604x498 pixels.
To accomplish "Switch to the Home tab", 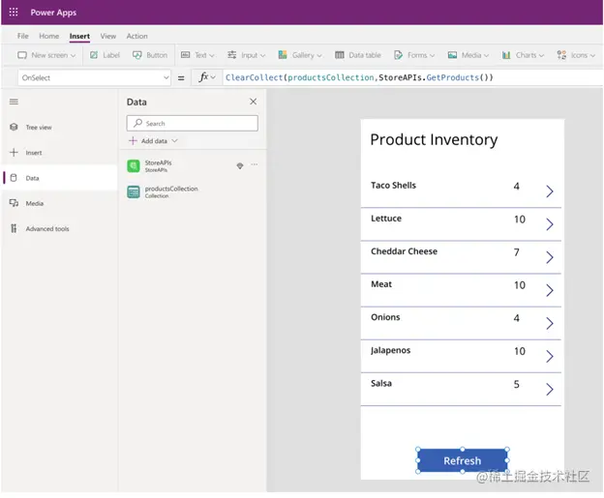I will coord(49,36).
